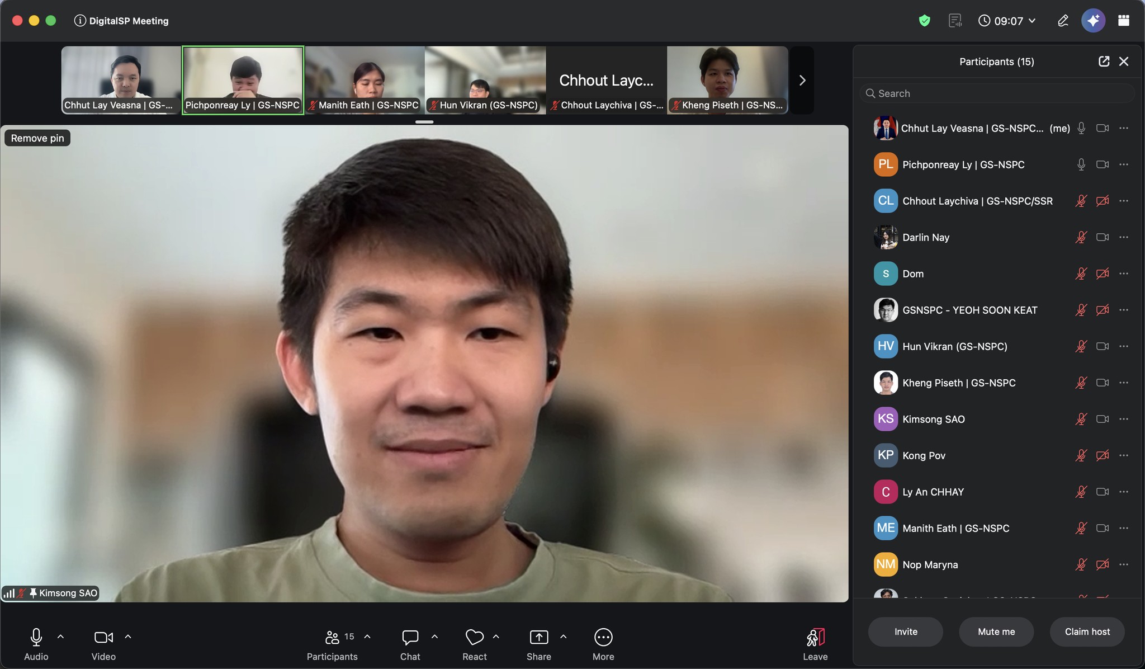
Task: Select Kheng Piseth video thumbnail
Action: pos(727,80)
